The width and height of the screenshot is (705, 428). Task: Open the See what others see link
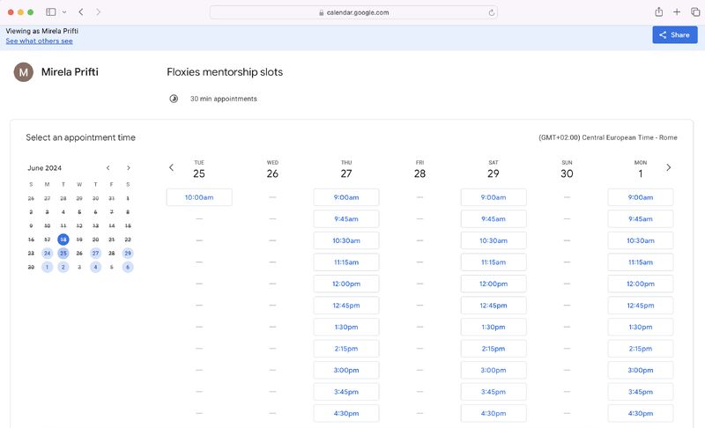[x=39, y=41]
